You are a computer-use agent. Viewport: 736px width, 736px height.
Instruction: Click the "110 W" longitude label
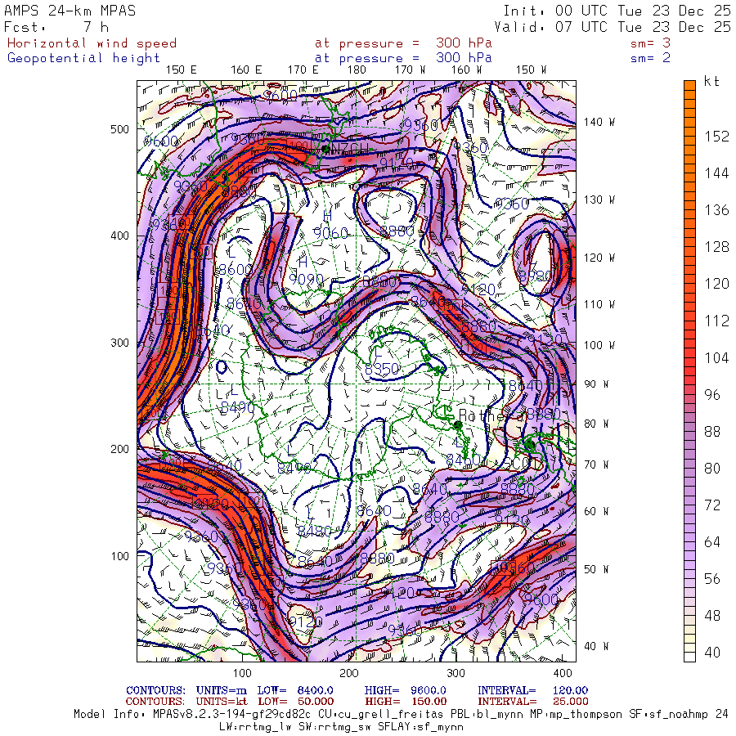599,304
